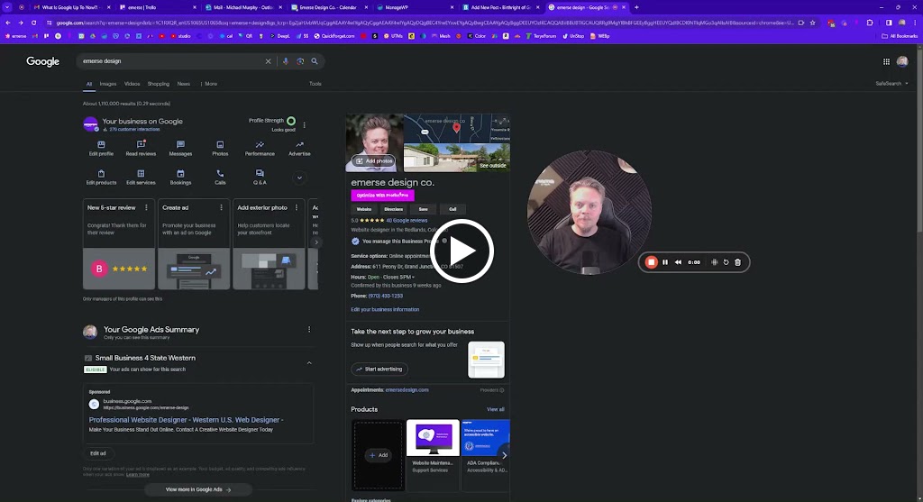Open More results options
923x502 pixels.
click(209, 84)
